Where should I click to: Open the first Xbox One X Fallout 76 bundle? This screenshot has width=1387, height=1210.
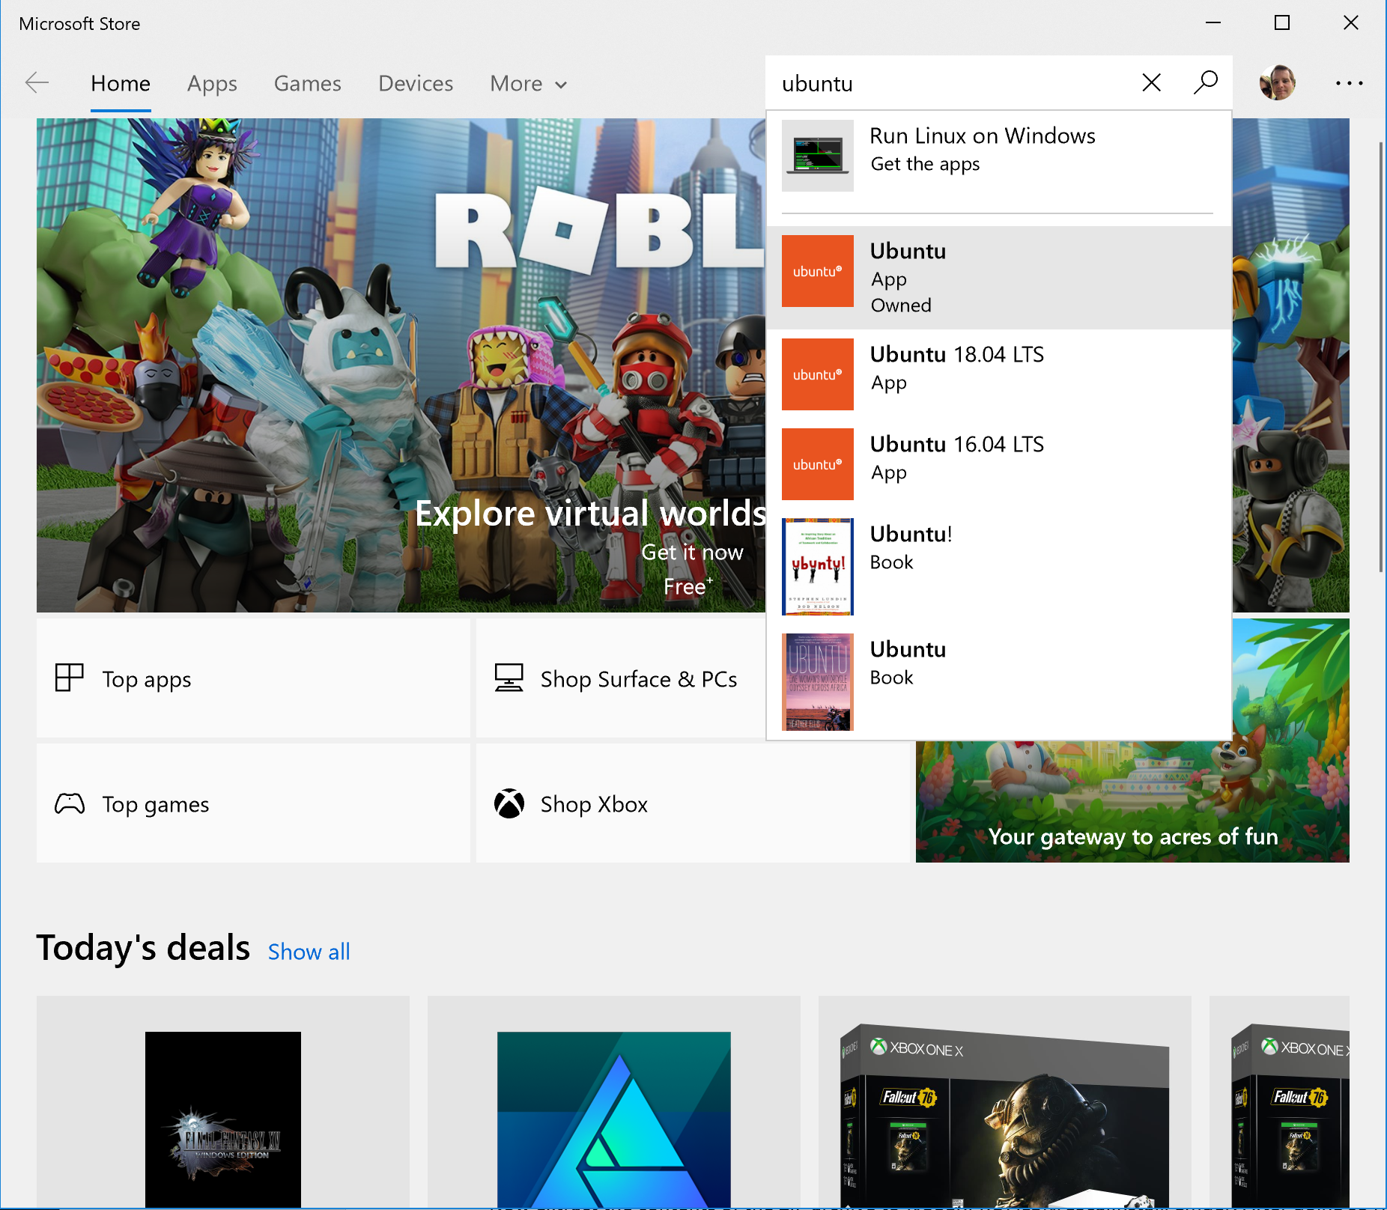1005,1102
